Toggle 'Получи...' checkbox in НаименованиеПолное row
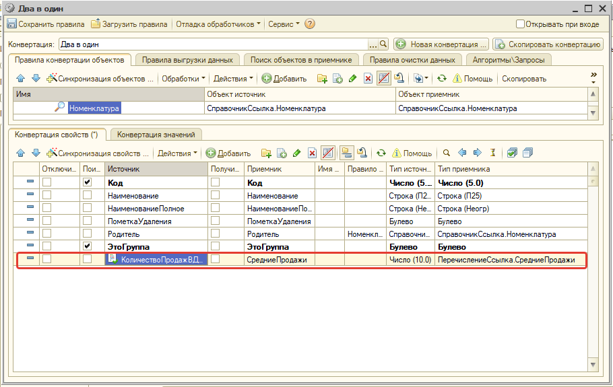 (215, 208)
